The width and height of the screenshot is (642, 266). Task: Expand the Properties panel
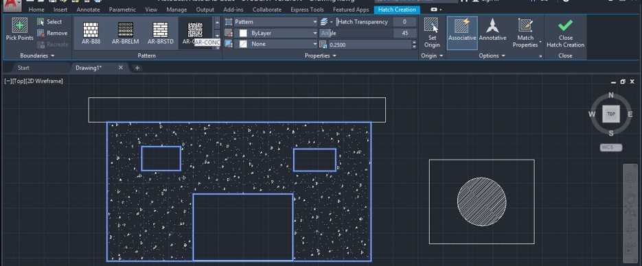point(321,56)
